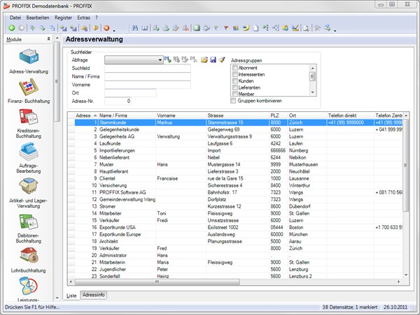
Task: Click into the Suchfeld input field
Action: click(x=147, y=69)
